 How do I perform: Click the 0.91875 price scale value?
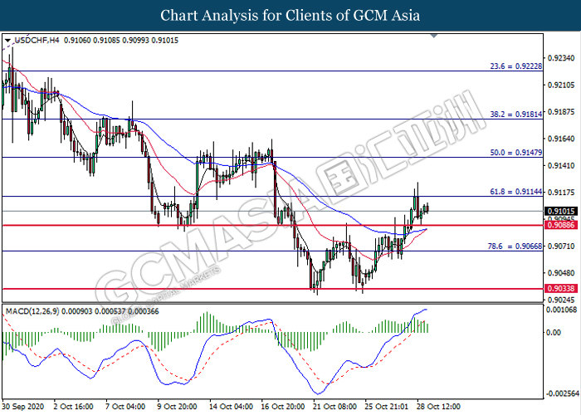[561, 112]
